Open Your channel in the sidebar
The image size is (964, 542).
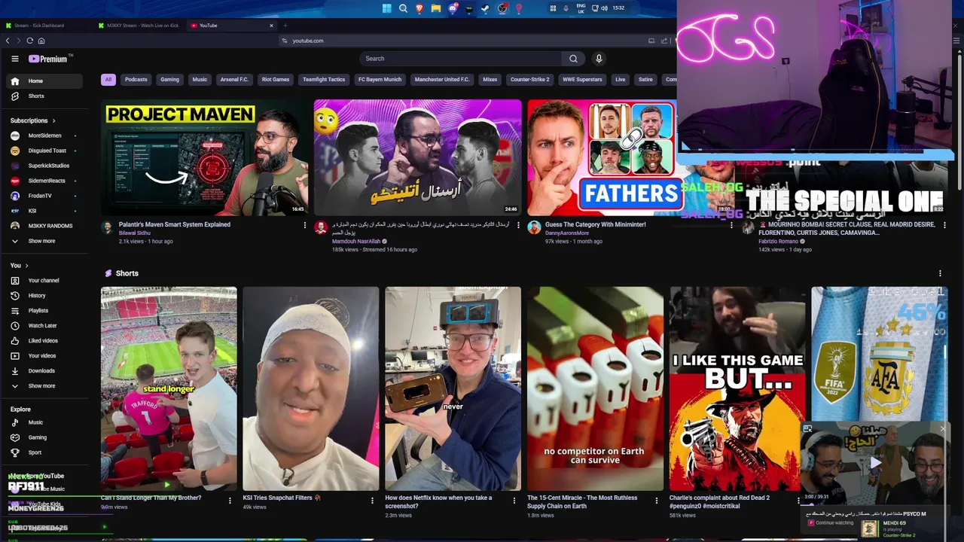point(45,281)
